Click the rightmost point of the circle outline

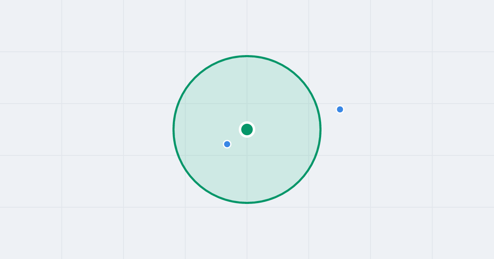coord(320,129)
